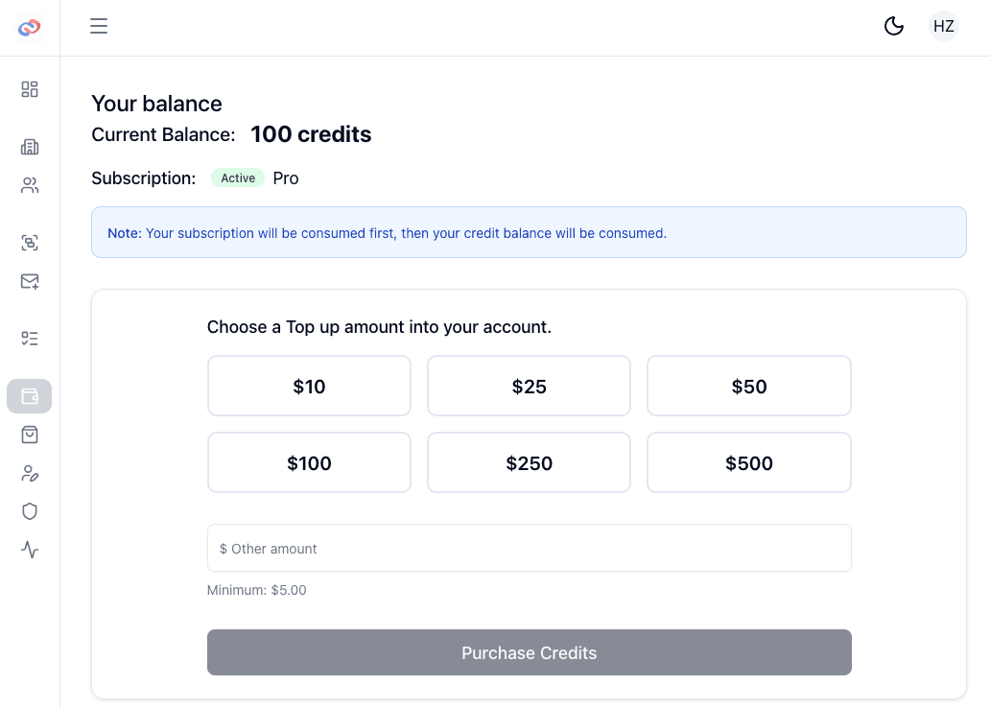Open the mail plus sidebar icon
Image resolution: width=990 pixels, height=708 pixels.
[30, 281]
